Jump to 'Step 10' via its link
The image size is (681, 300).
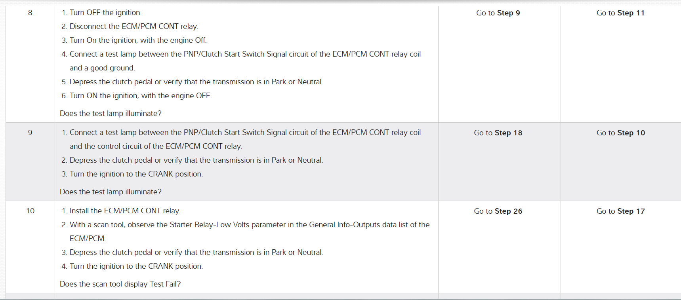tap(631, 133)
